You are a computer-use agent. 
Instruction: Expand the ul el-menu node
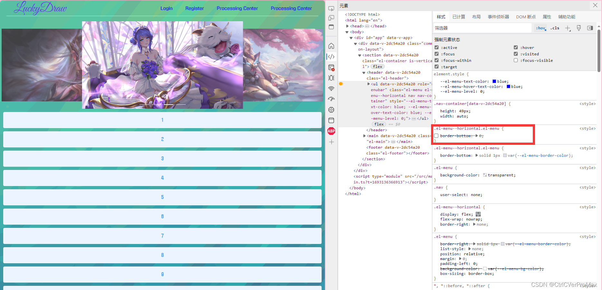(x=369, y=84)
